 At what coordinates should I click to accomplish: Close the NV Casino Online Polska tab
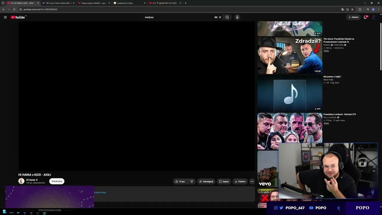[74, 3]
